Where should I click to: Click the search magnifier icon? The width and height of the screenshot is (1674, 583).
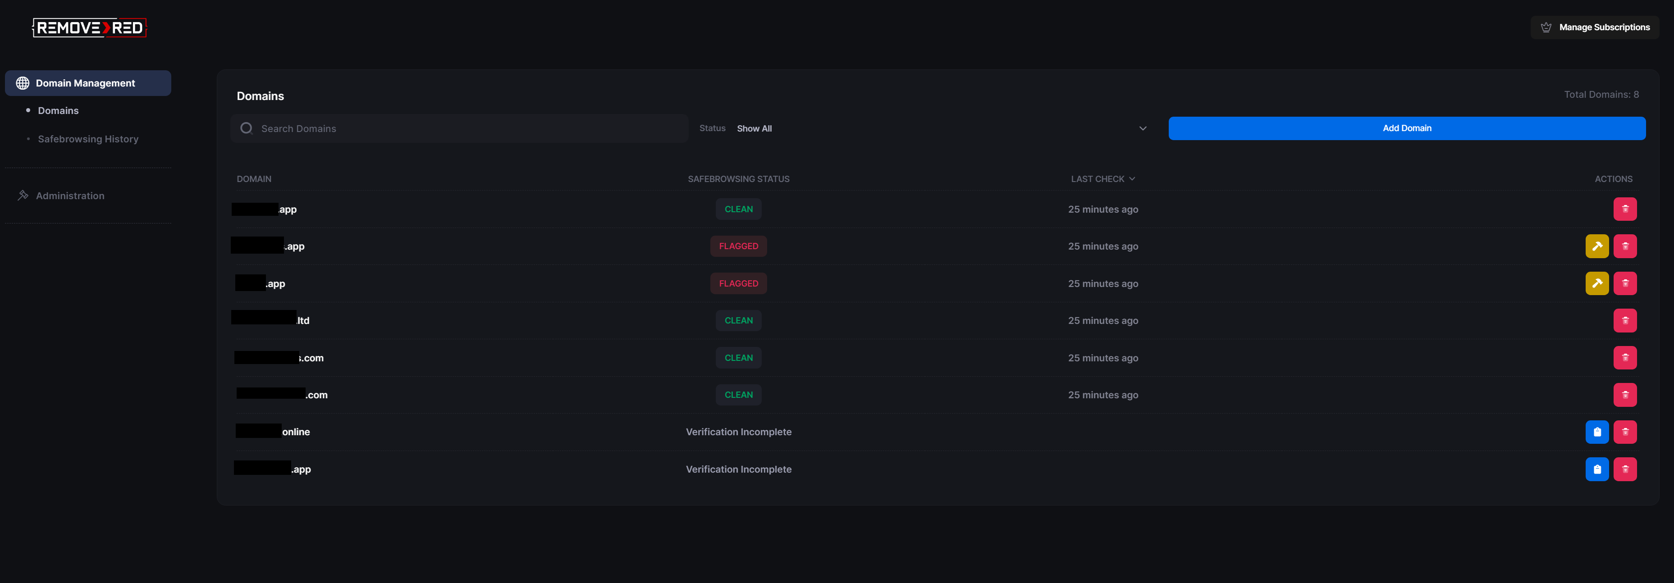246,128
